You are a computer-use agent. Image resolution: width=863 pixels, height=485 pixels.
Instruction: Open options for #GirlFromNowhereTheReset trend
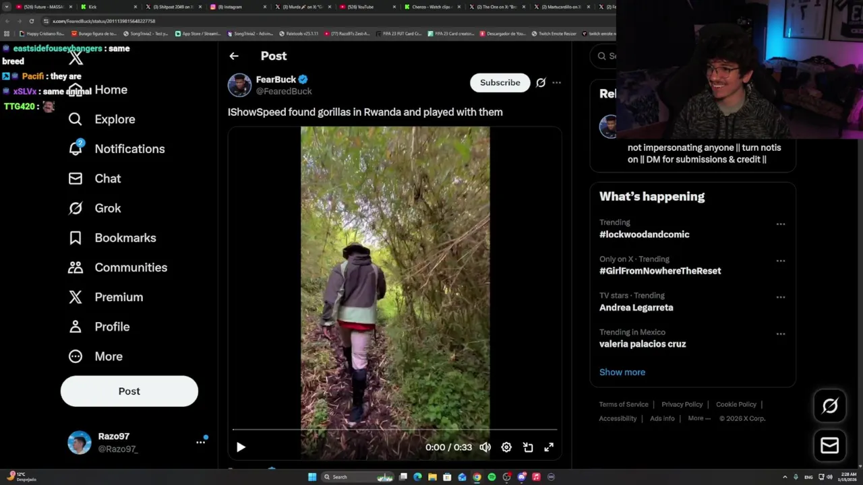click(x=781, y=261)
